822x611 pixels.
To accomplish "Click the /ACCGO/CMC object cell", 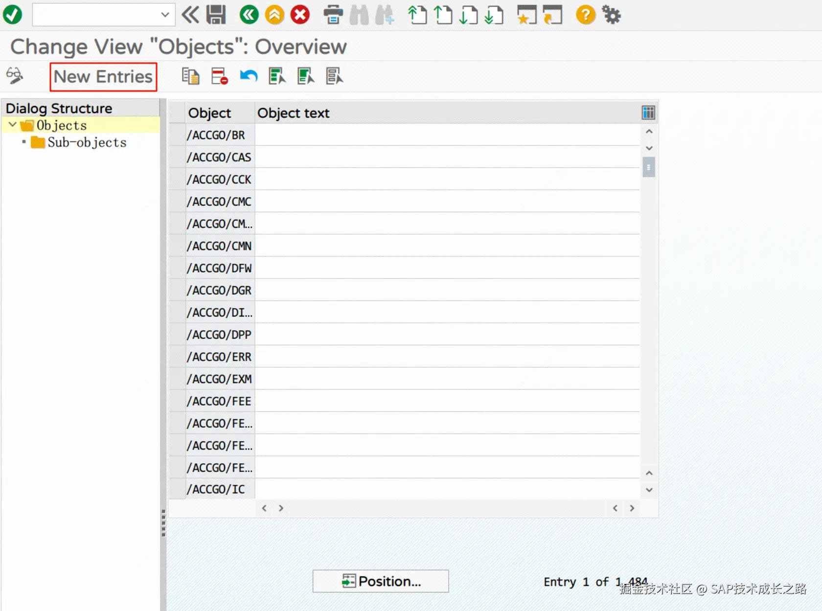I will click(220, 202).
